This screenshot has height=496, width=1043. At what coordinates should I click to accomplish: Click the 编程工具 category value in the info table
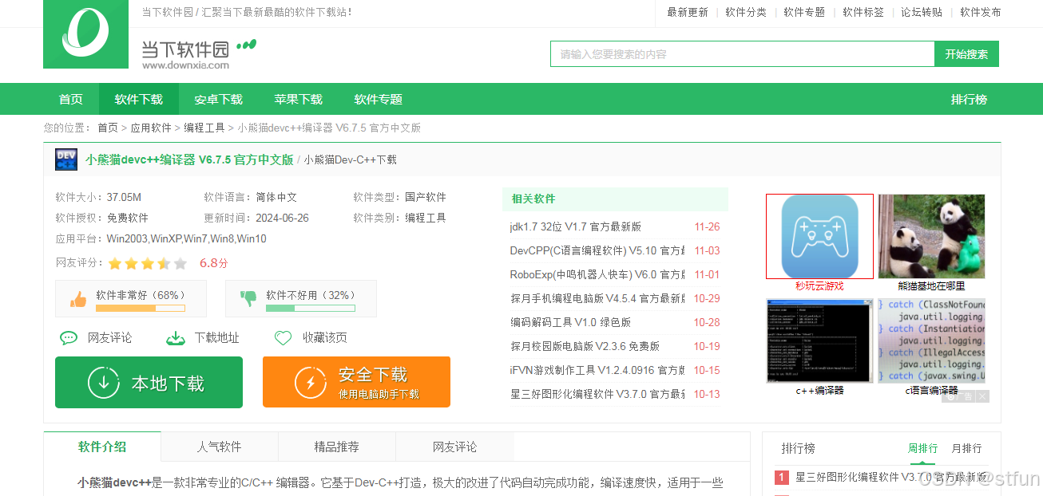coord(426,218)
